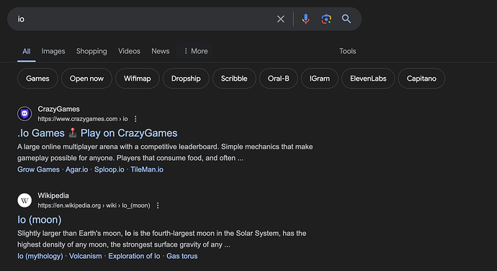The image size is (497, 271).
Task: Open the three-dot menu beside the Wikipedia URL
Action: click(158, 205)
